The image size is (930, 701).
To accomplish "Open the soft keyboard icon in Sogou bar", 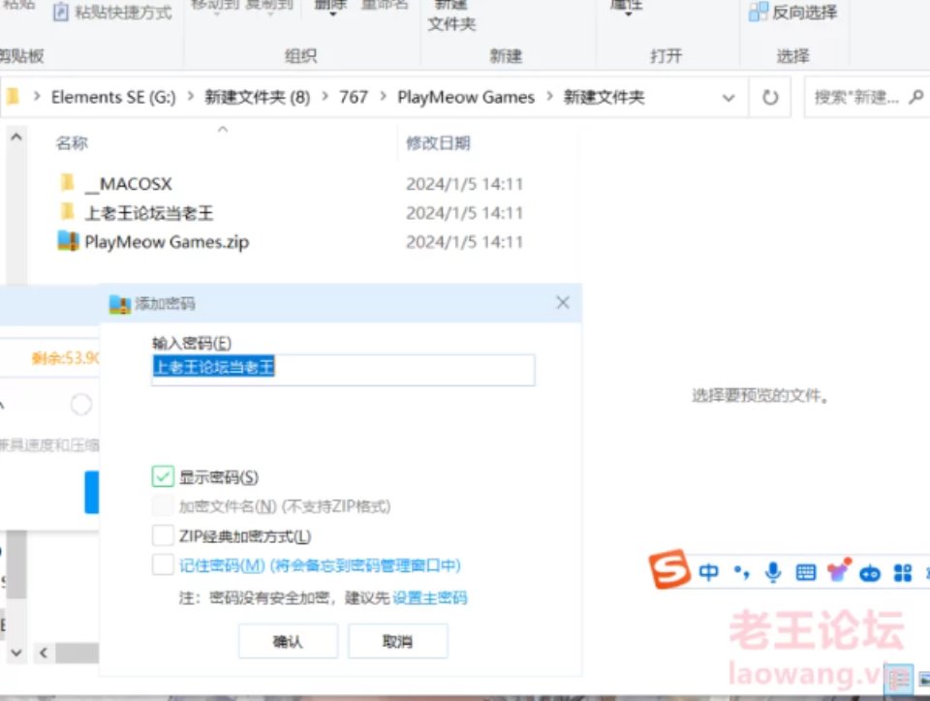I will (805, 572).
